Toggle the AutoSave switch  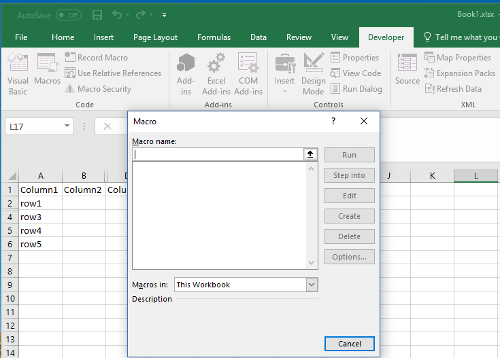(x=68, y=14)
